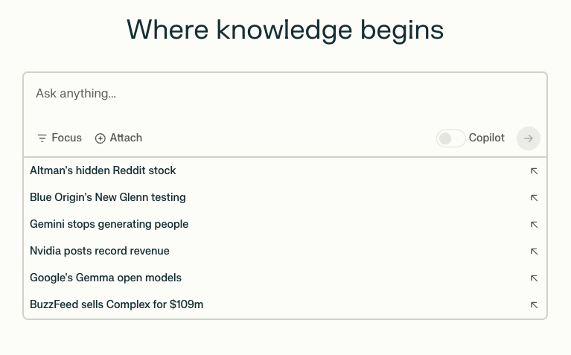Viewport: 571px width, 355px height.
Task: Open the Altman's hidden Reddit stock suggestion
Action: pos(103,170)
